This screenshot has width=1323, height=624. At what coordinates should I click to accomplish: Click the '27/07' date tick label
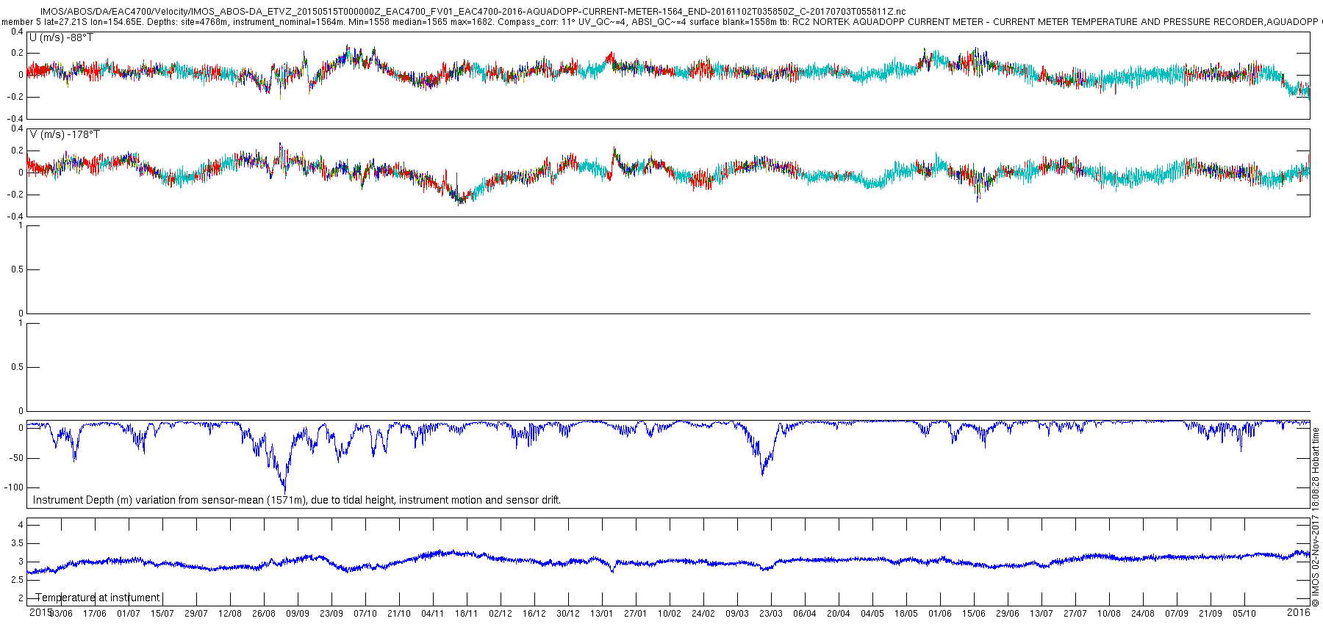(1075, 614)
